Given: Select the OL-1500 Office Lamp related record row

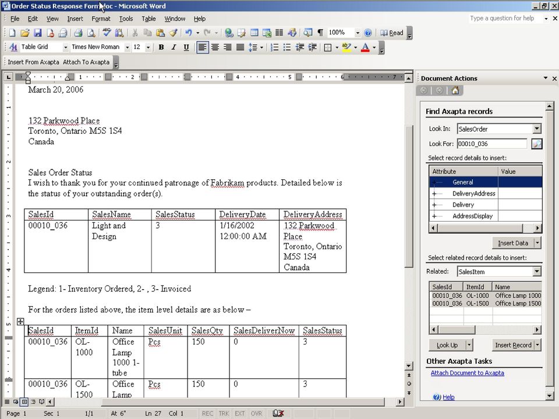Looking at the screenshot, I should tap(486, 304).
